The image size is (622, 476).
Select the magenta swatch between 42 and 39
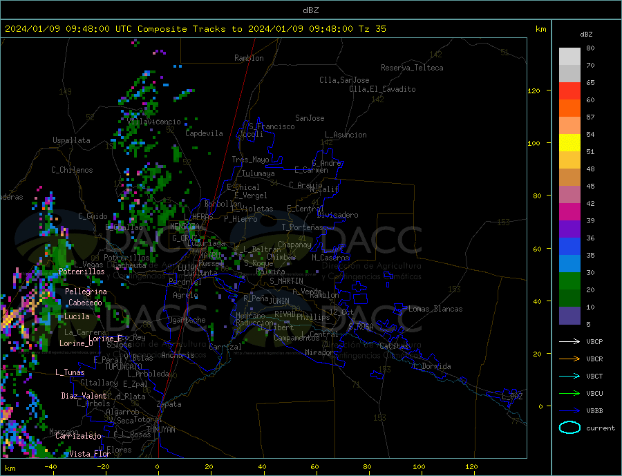[569, 212]
